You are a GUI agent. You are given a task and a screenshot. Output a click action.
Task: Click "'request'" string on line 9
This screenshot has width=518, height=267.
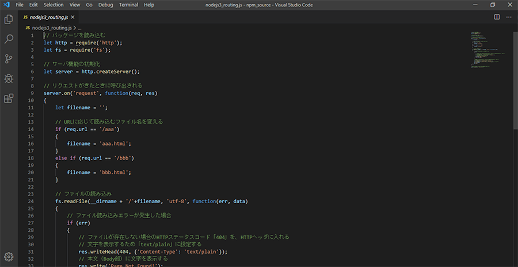coord(86,94)
